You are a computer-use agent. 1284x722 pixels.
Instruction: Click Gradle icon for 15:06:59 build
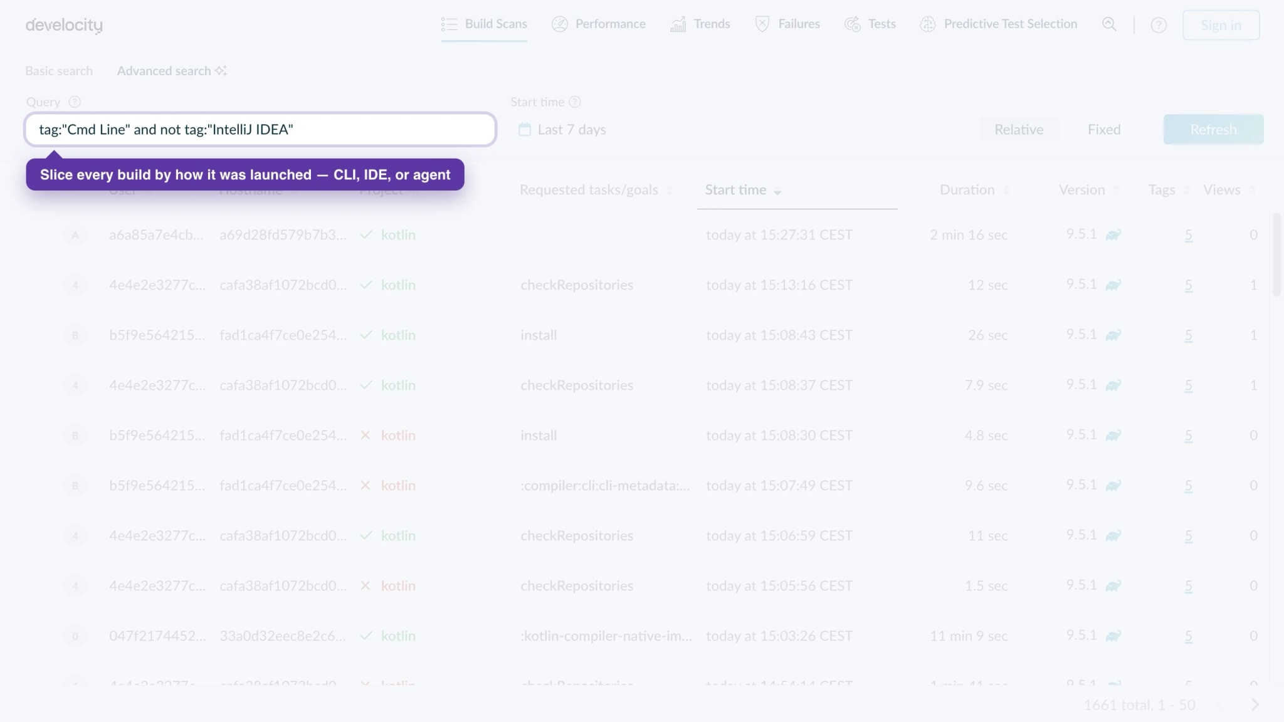pyautogui.click(x=1113, y=536)
